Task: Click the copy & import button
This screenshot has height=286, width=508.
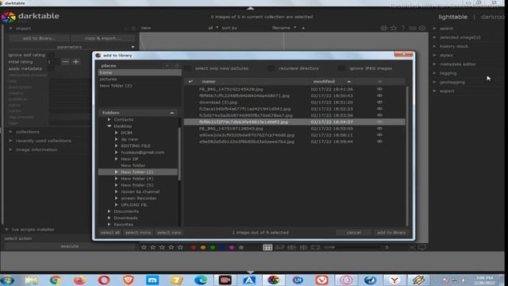Action: point(102,38)
